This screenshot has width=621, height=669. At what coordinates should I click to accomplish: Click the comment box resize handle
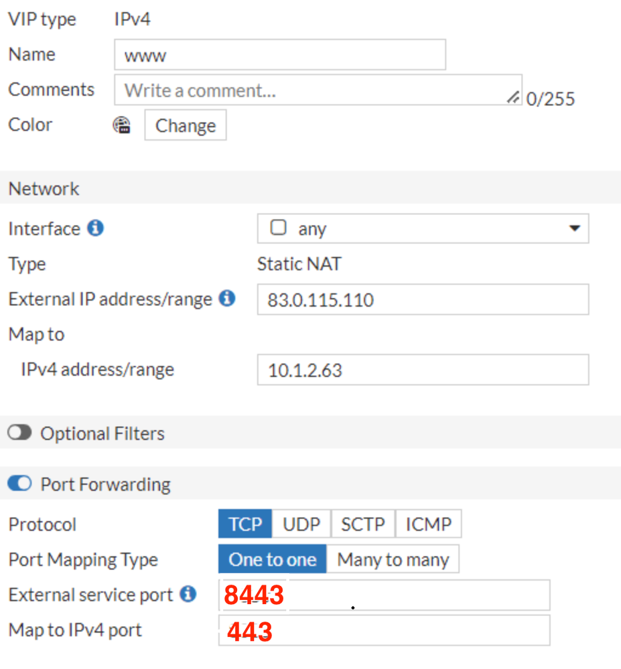[513, 98]
